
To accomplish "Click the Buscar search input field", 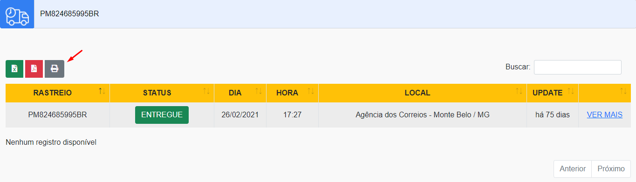I will click(x=578, y=67).
